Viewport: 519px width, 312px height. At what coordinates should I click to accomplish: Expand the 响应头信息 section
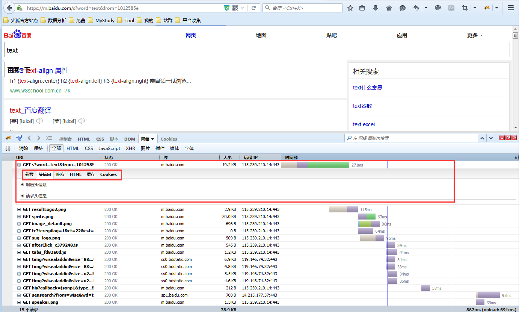(23, 185)
